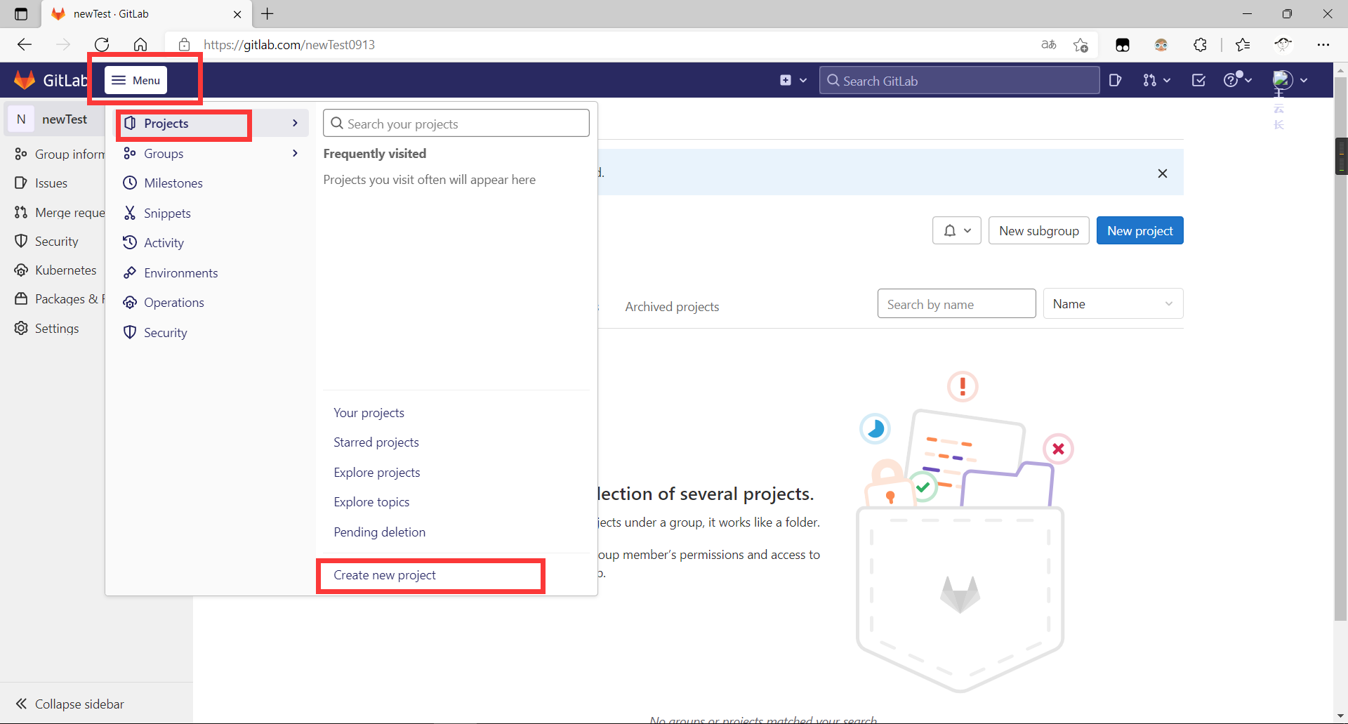This screenshot has width=1348, height=724.
Task: Select Projects in the menu
Action: [x=211, y=124]
